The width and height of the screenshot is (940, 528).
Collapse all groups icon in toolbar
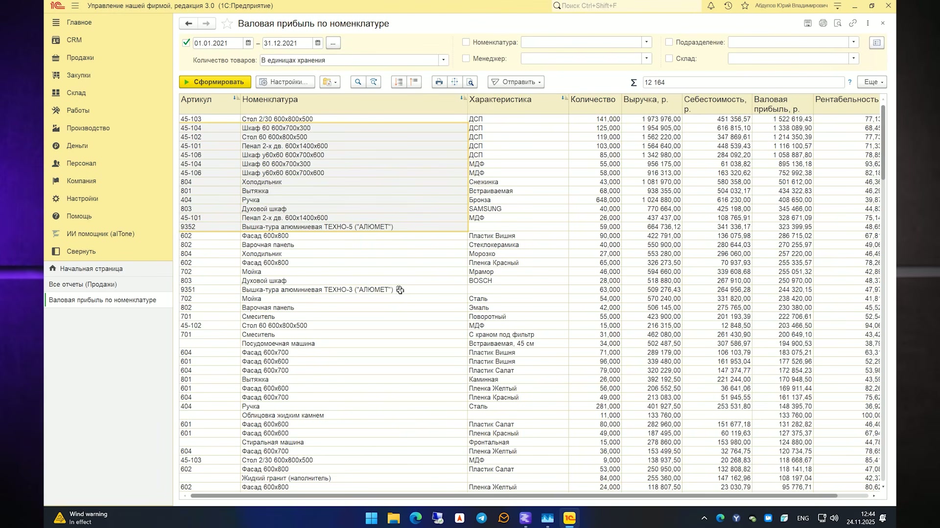tap(414, 82)
